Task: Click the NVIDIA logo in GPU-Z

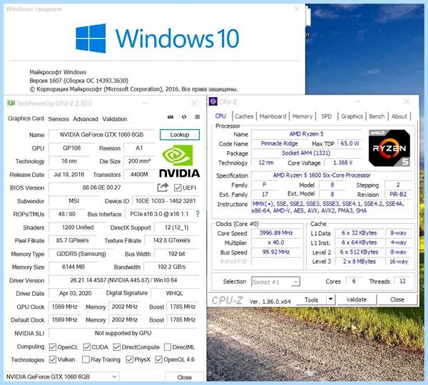Action: [179, 162]
